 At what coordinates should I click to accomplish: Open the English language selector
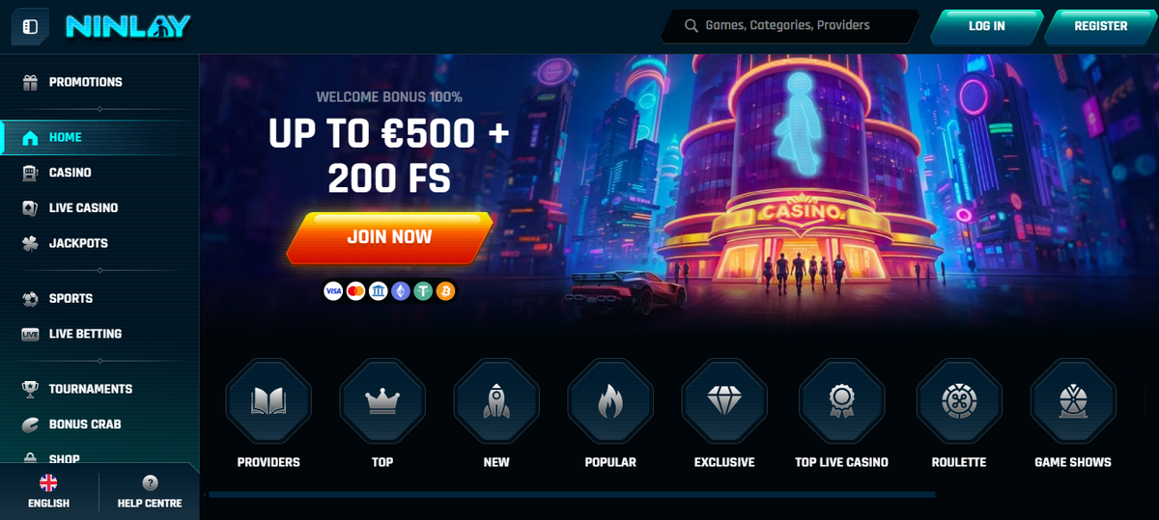[48, 491]
